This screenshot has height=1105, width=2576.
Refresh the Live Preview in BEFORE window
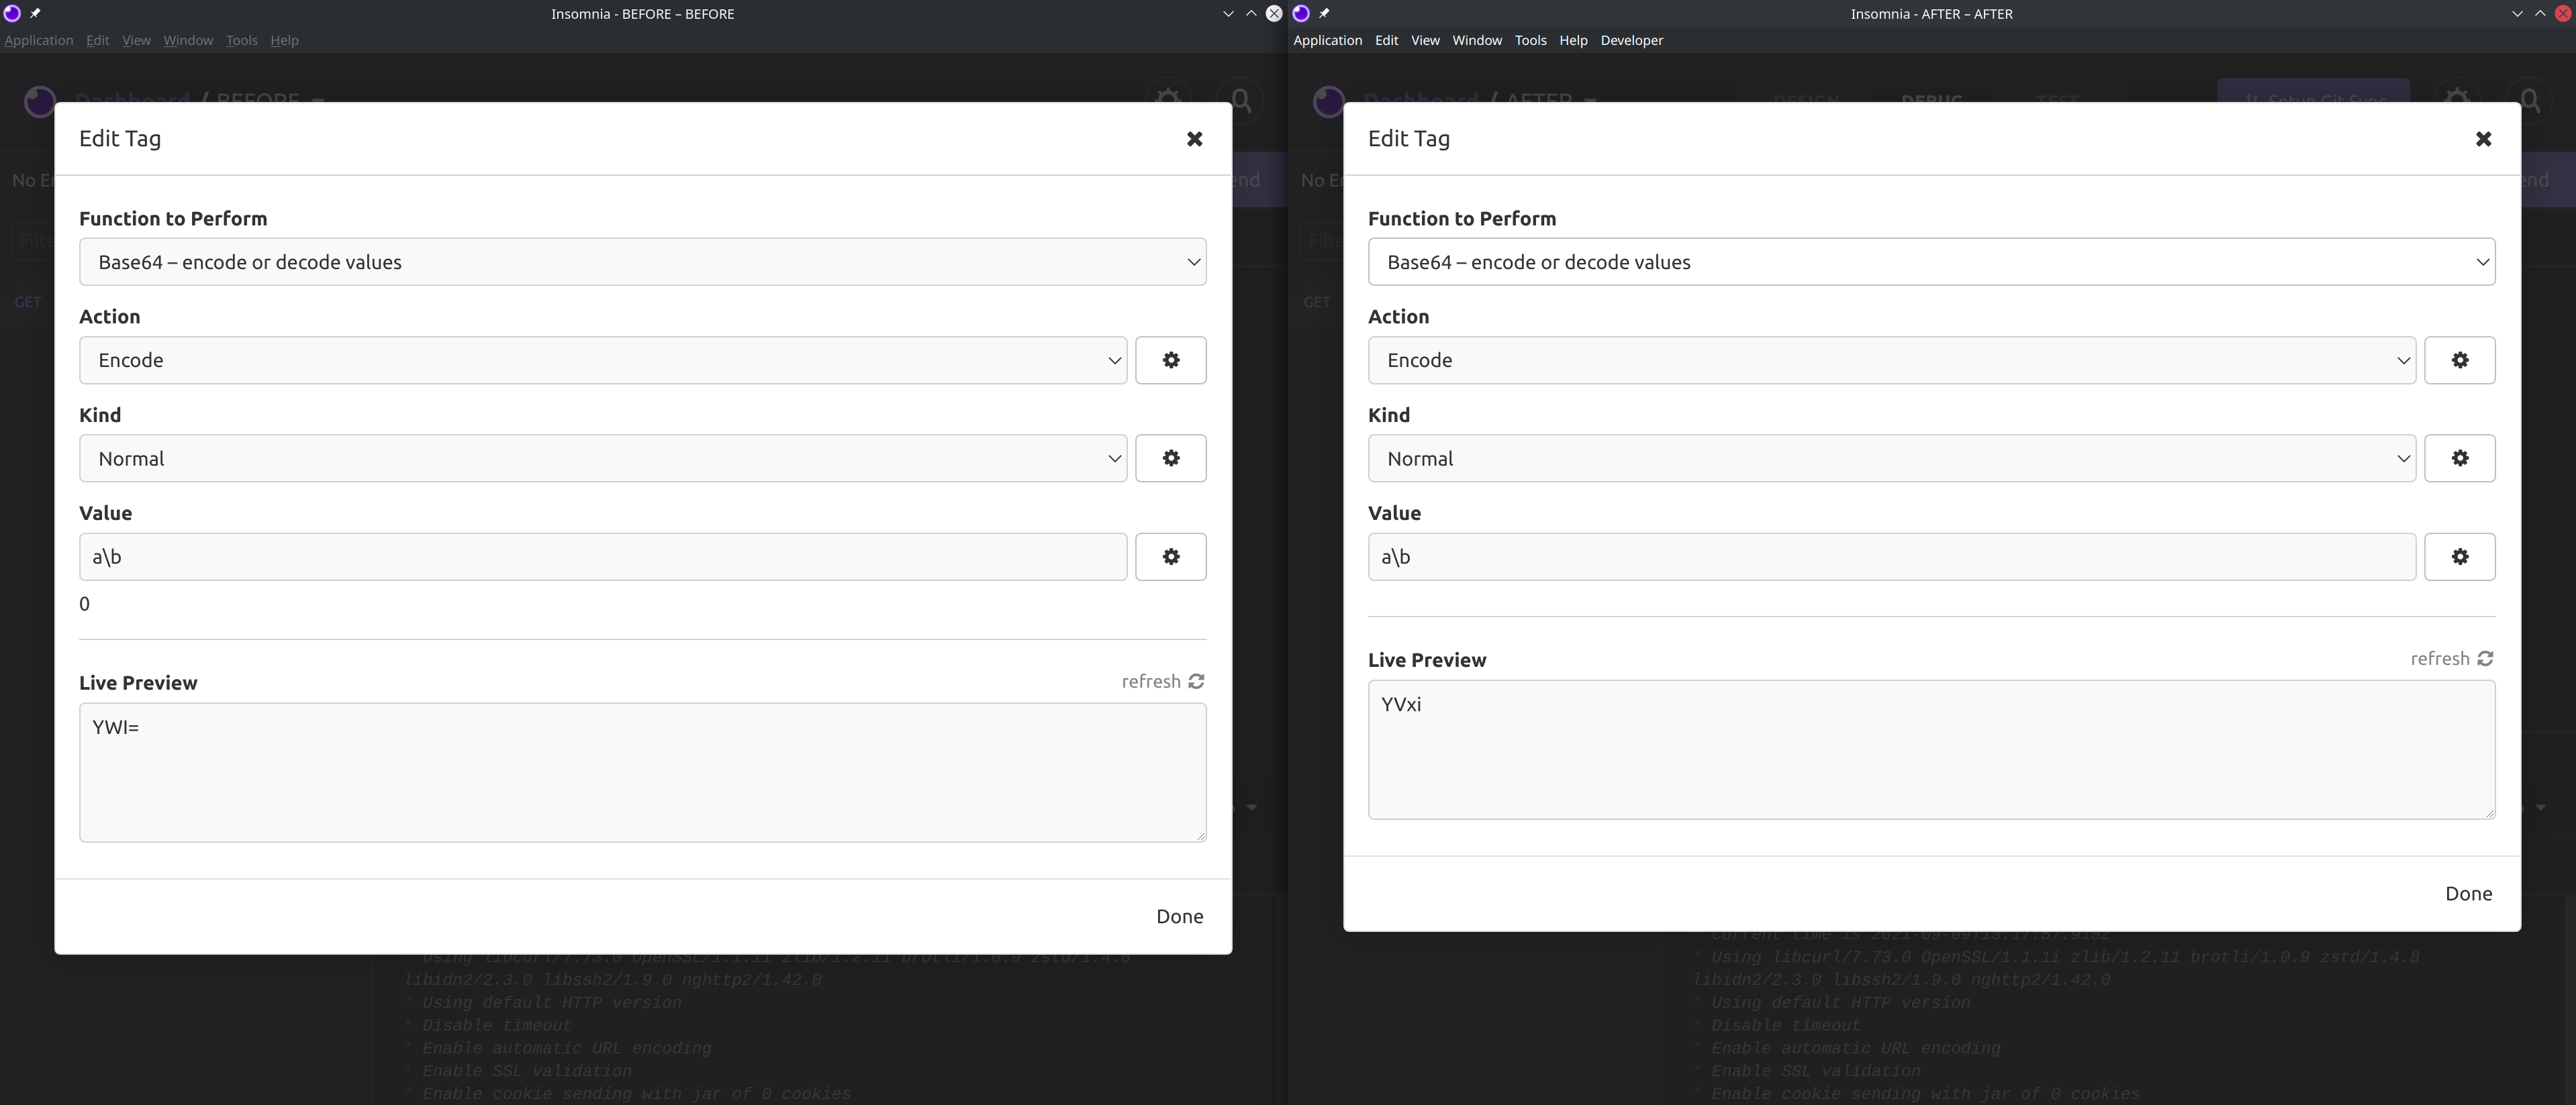[x=1163, y=682]
